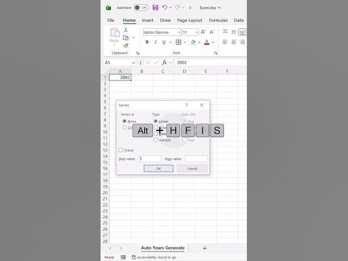Select cell A1 containing 2001
The width and height of the screenshot is (348, 261).
(x=120, y=77)
